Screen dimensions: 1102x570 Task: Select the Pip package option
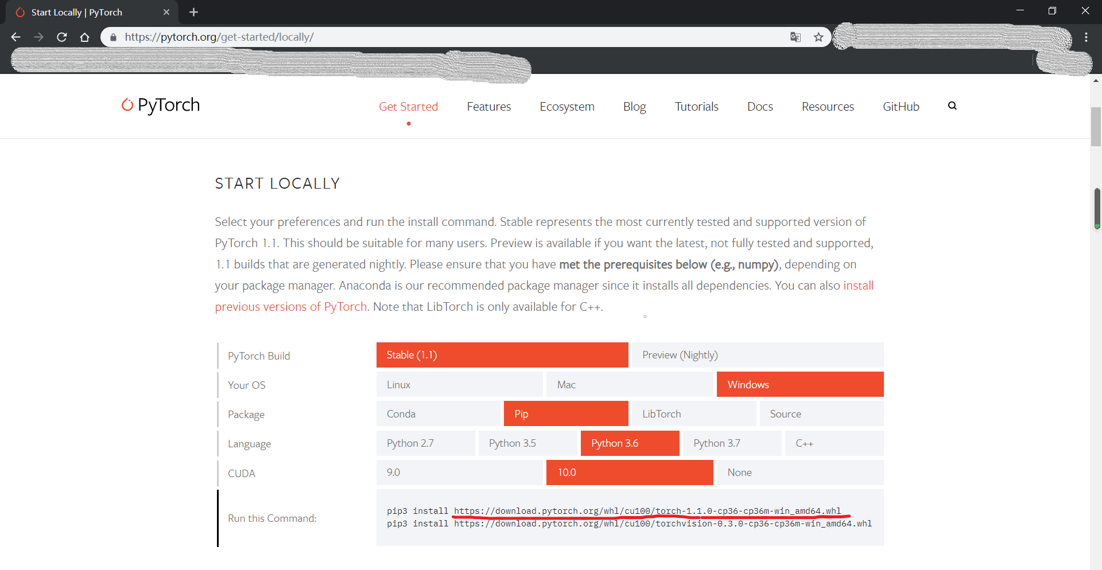click(x=566, y=413)
